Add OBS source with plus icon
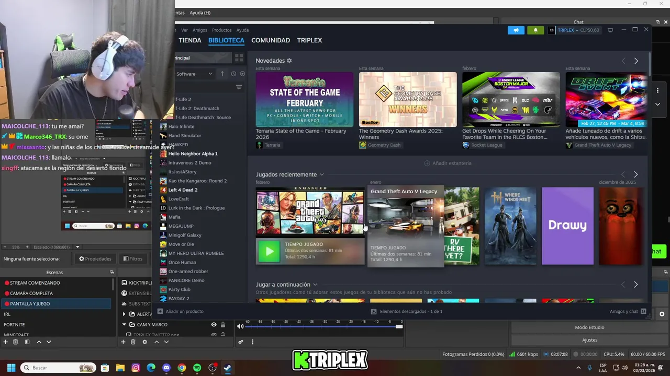The image size is (670, 376). 123,342
